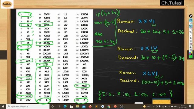Screen dimensions: 194x109
Task: Click the Epic Pen lightbulb logo button
Action: pos(191,16)
